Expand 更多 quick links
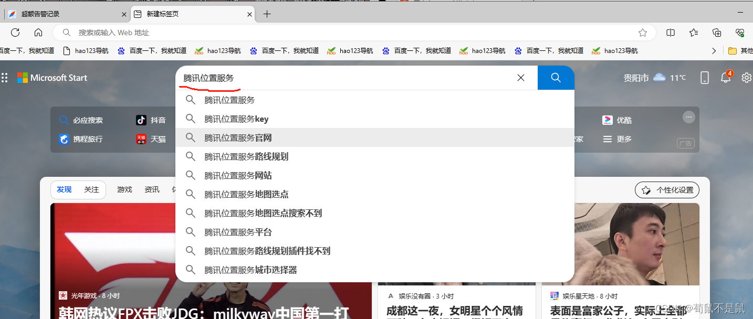Viewport: 753px width, 319px height. [x=617, y=139]
